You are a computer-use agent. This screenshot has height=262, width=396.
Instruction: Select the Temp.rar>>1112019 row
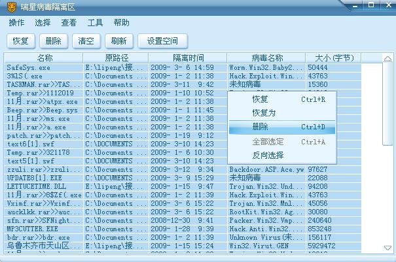pyautogui.click(x=183, y=93)
